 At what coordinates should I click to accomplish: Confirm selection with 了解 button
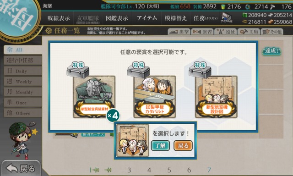tap(160, 145)
